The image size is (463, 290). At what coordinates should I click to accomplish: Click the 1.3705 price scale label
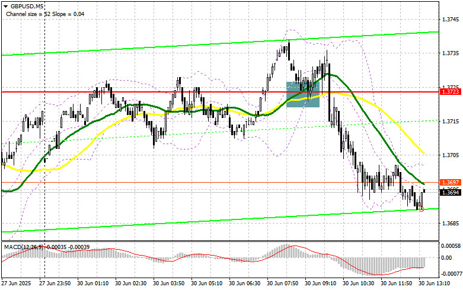coord(451,155)
